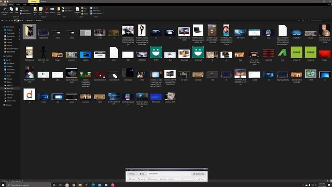This screenshot has width=332, height=187.
Task: Open Microsoft Edge from the taskbar
Action: coord(93,185)
